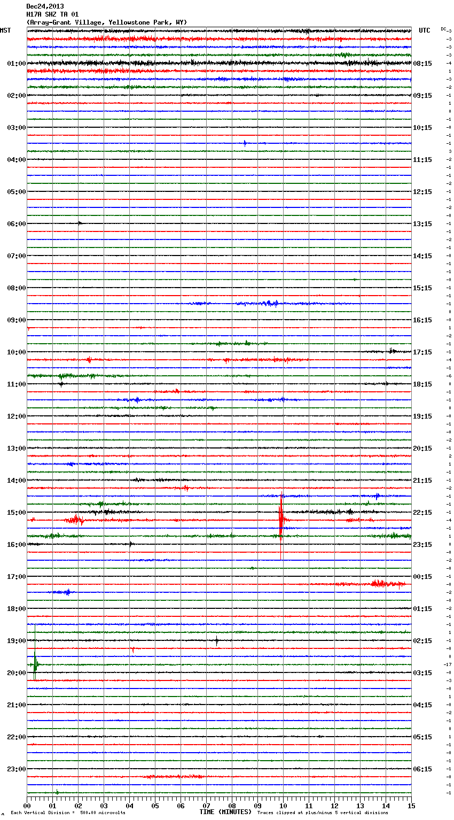Select the 03:00 MST time label
Screen dimensions: 454x820
coord(17,128)
